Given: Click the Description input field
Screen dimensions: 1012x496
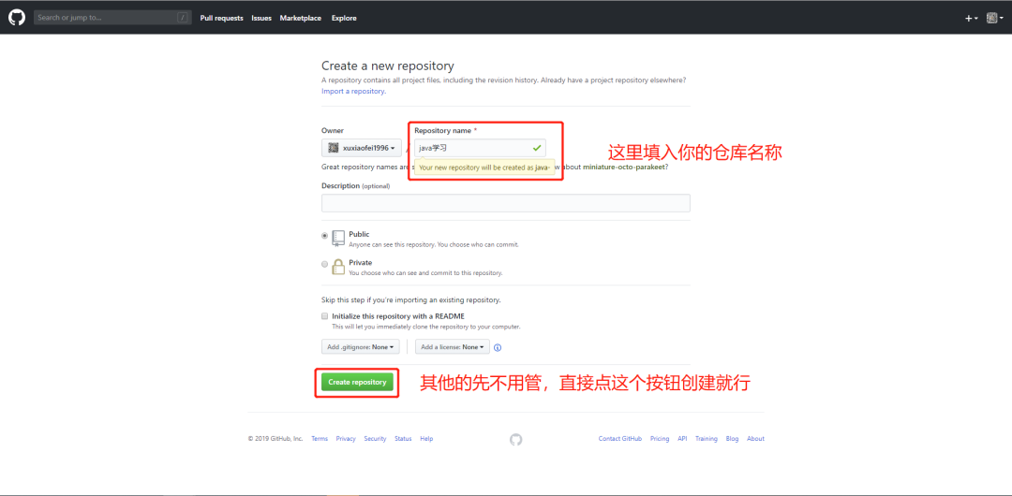Looking at the screenshot, I should coord(505,203).
